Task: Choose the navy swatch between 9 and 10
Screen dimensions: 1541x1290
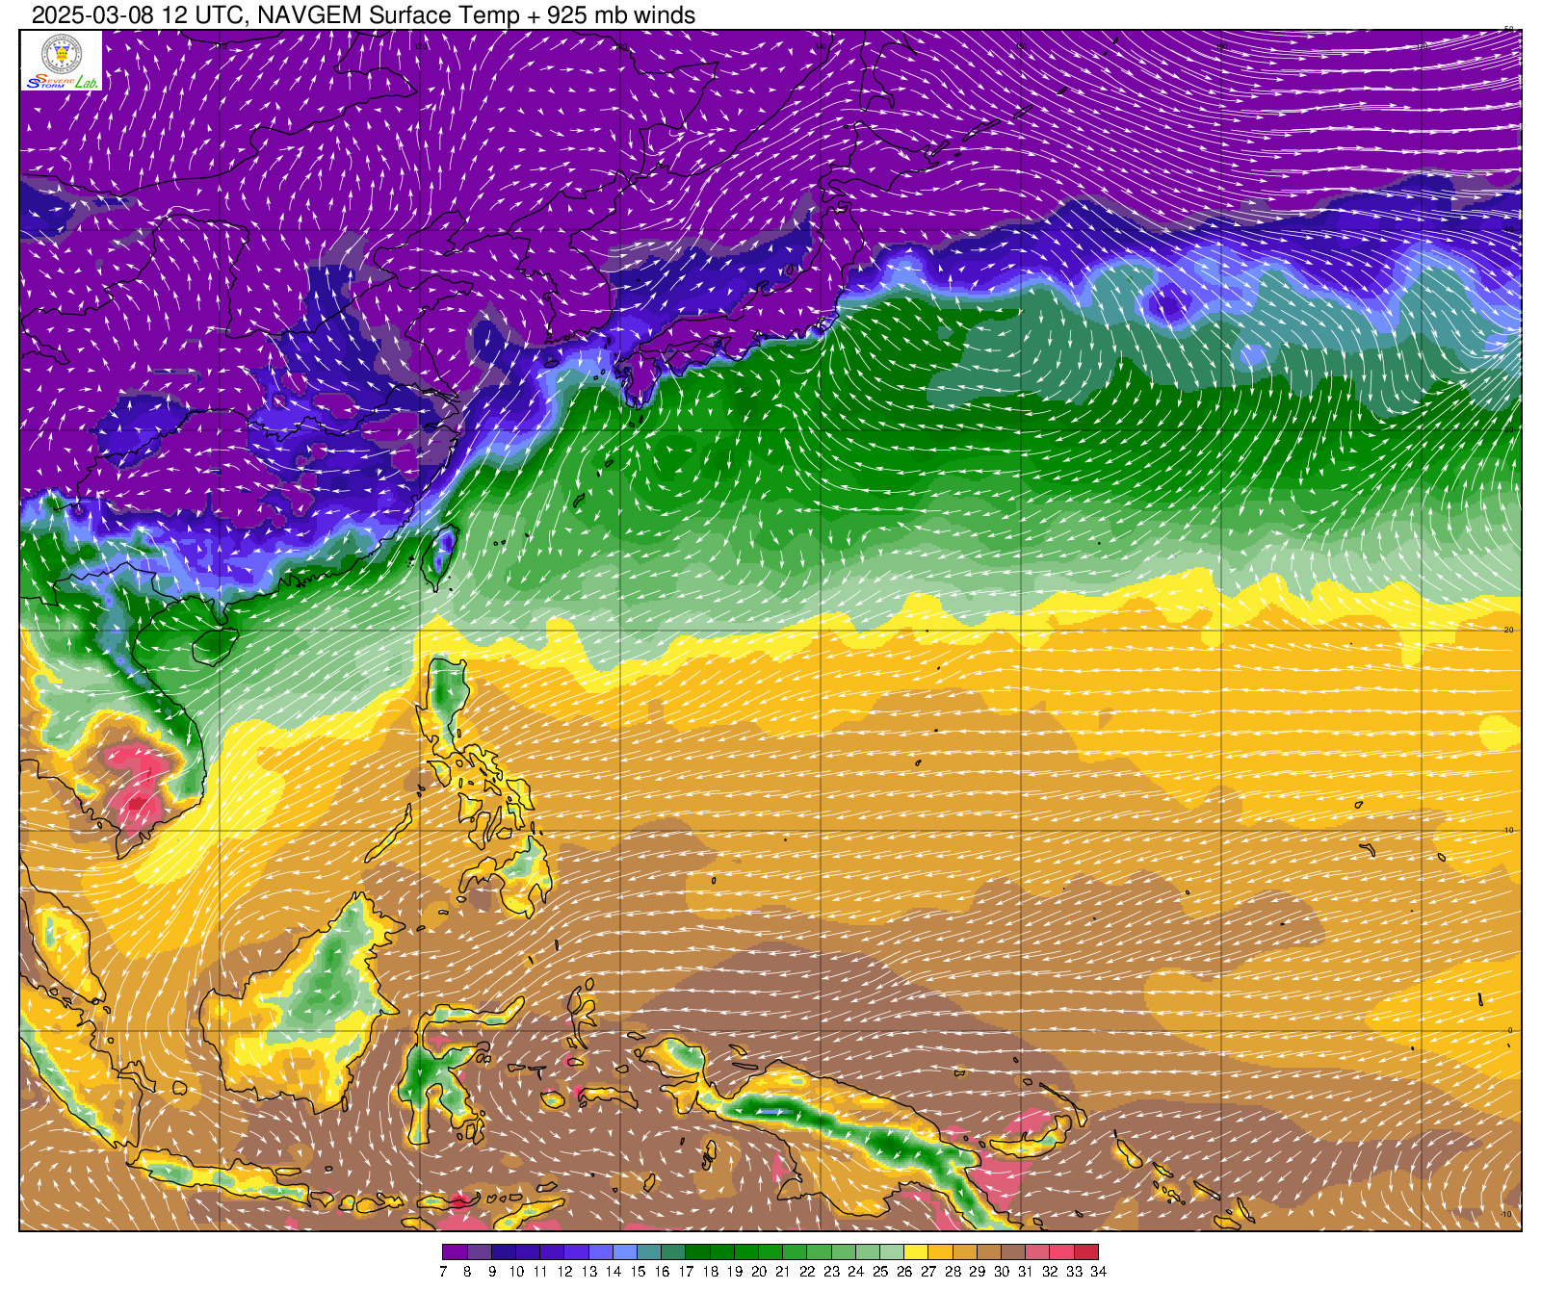Action: click(504, 1252)
